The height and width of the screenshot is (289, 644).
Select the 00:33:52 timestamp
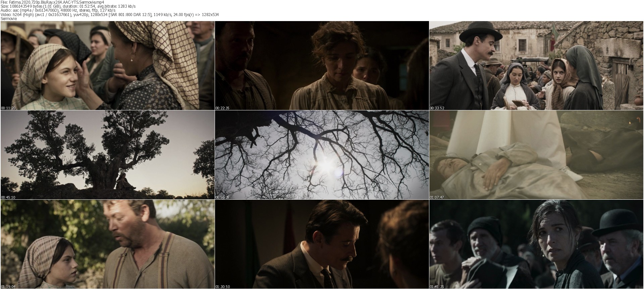(x=436, y=108)
